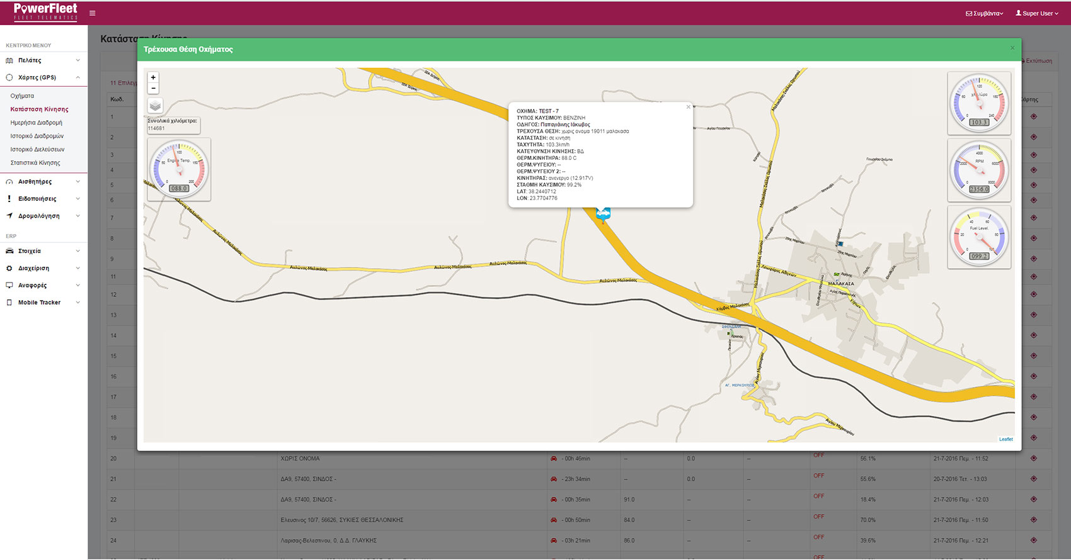Open the map layers control
The image size is (1071, 560).
pos(155,106)
